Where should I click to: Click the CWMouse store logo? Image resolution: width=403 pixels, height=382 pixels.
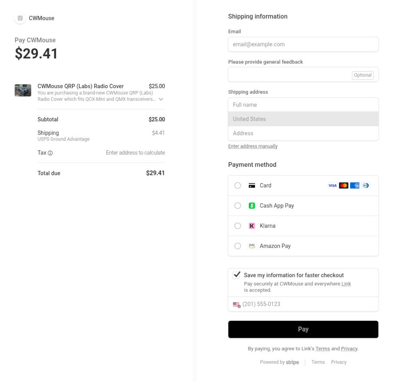coord(19,18)
